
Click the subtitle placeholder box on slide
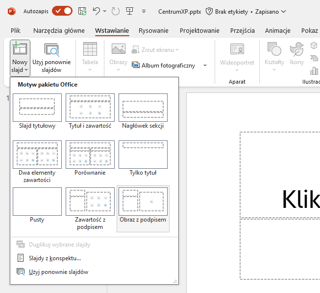(x=280, y=249)
